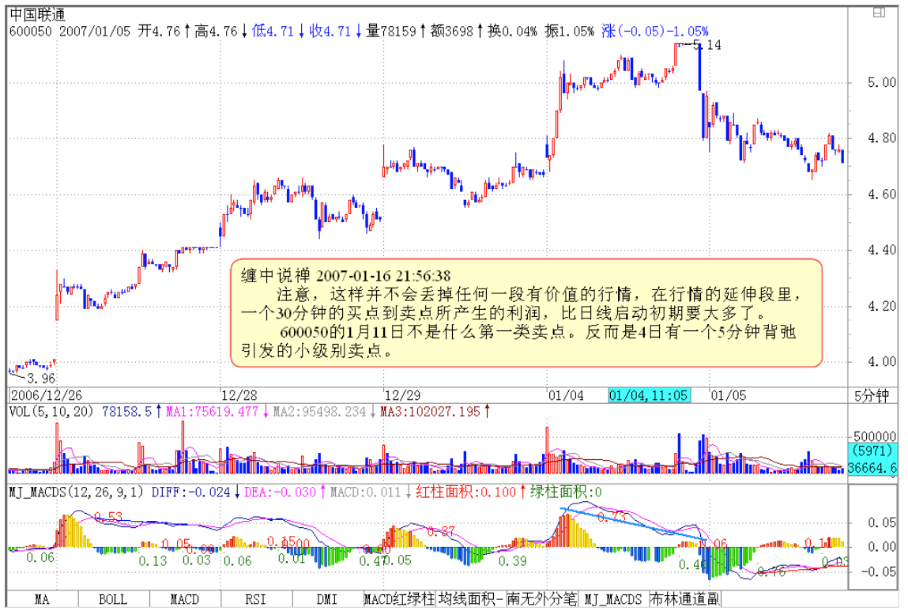Click the MA1:75619.477 volume average
This screenshot has height=611, width=908.
212,412
